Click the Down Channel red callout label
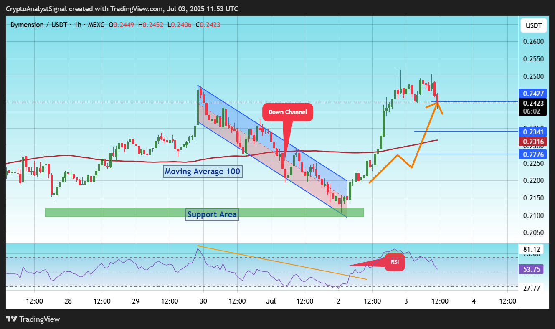The height and width of the screenshot is (329, 555). pyautogui.click(x=287, y=112)
